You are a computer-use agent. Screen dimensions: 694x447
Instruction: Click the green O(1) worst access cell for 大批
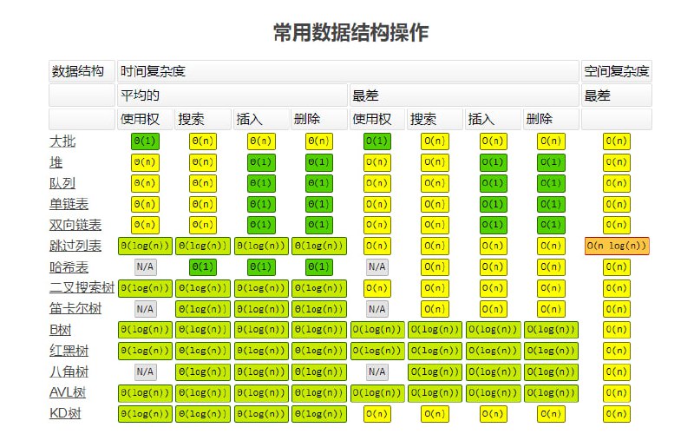[377, 141]
